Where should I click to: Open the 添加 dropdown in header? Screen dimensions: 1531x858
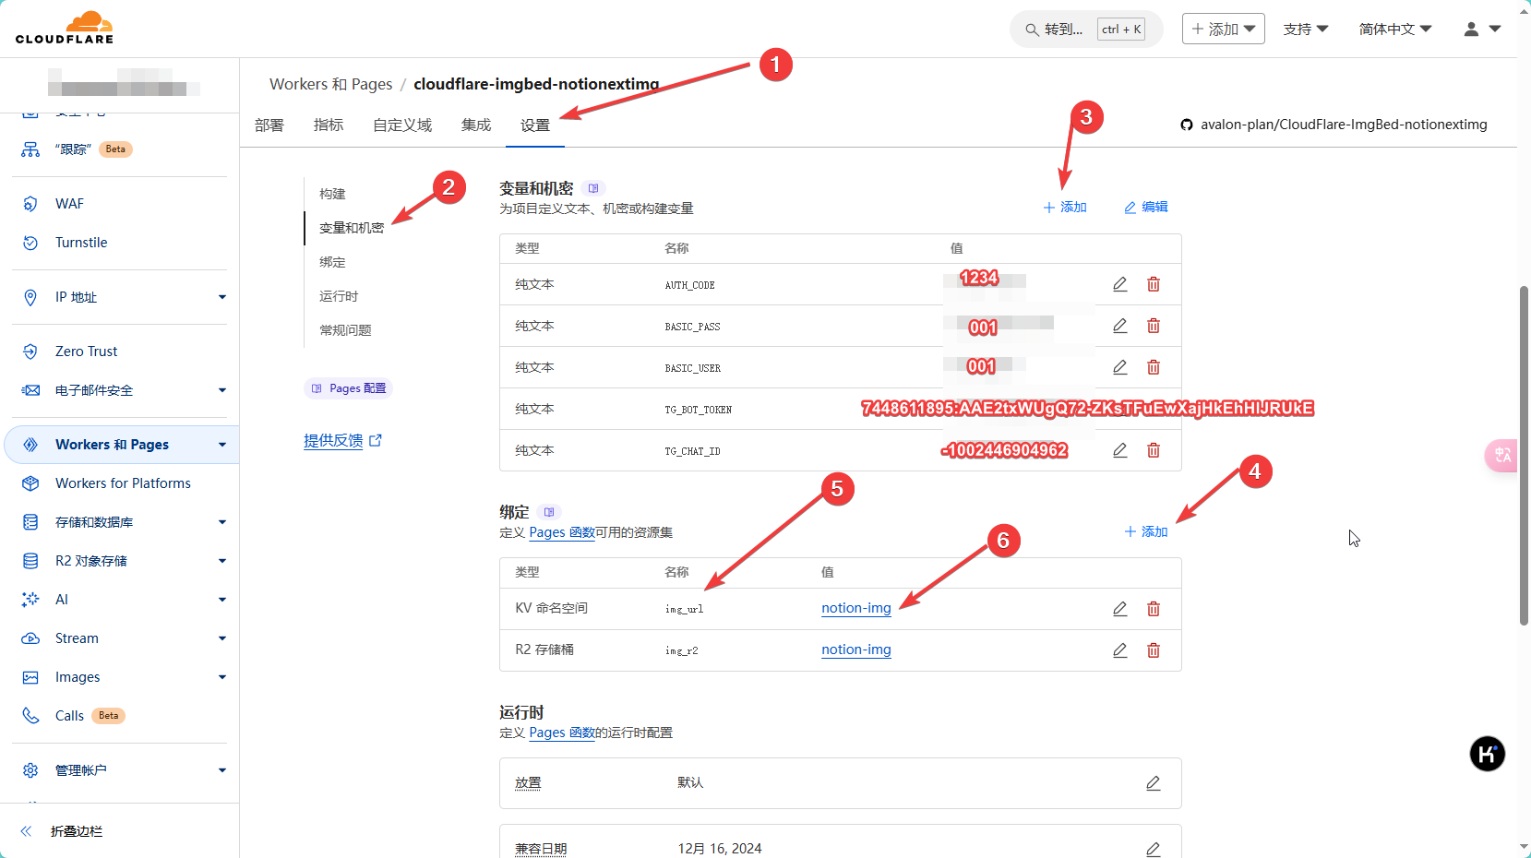coord(1223,29)
